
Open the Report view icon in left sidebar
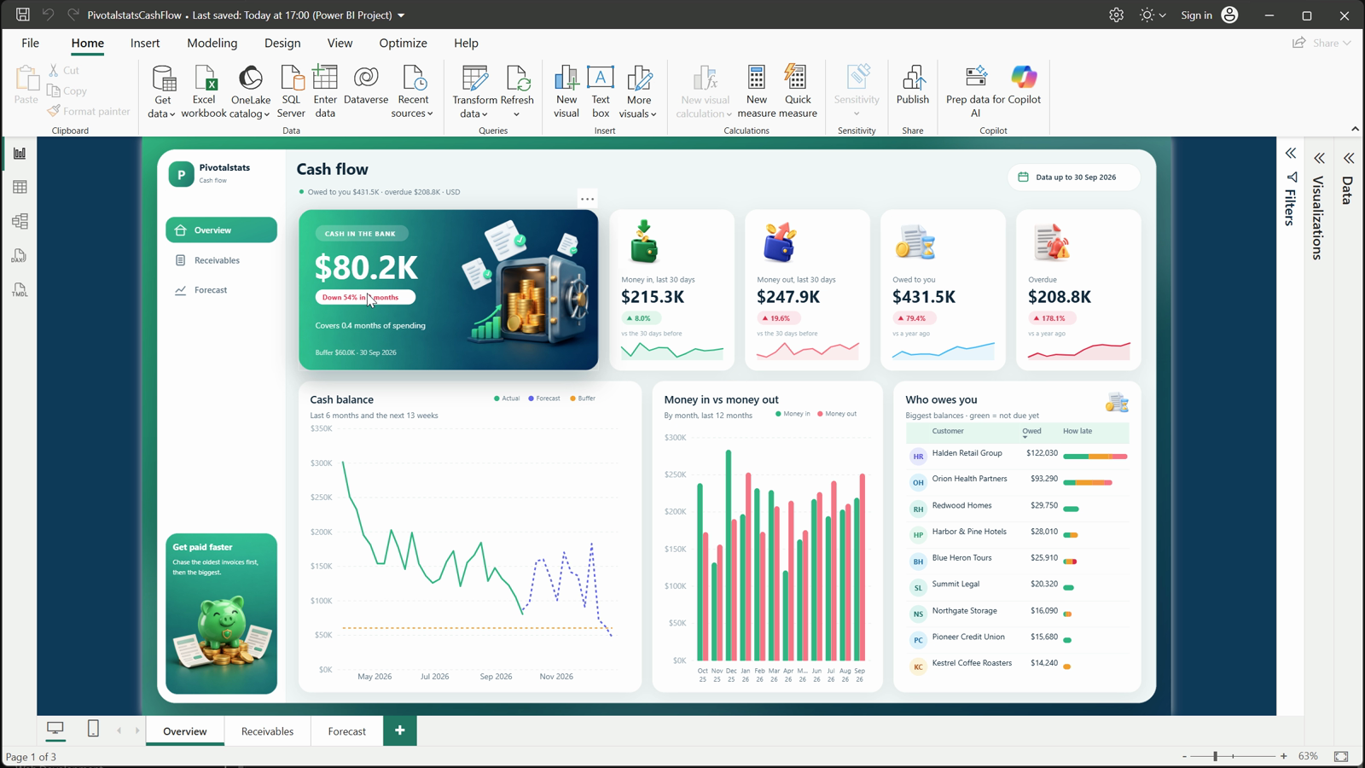coord(20,154)
